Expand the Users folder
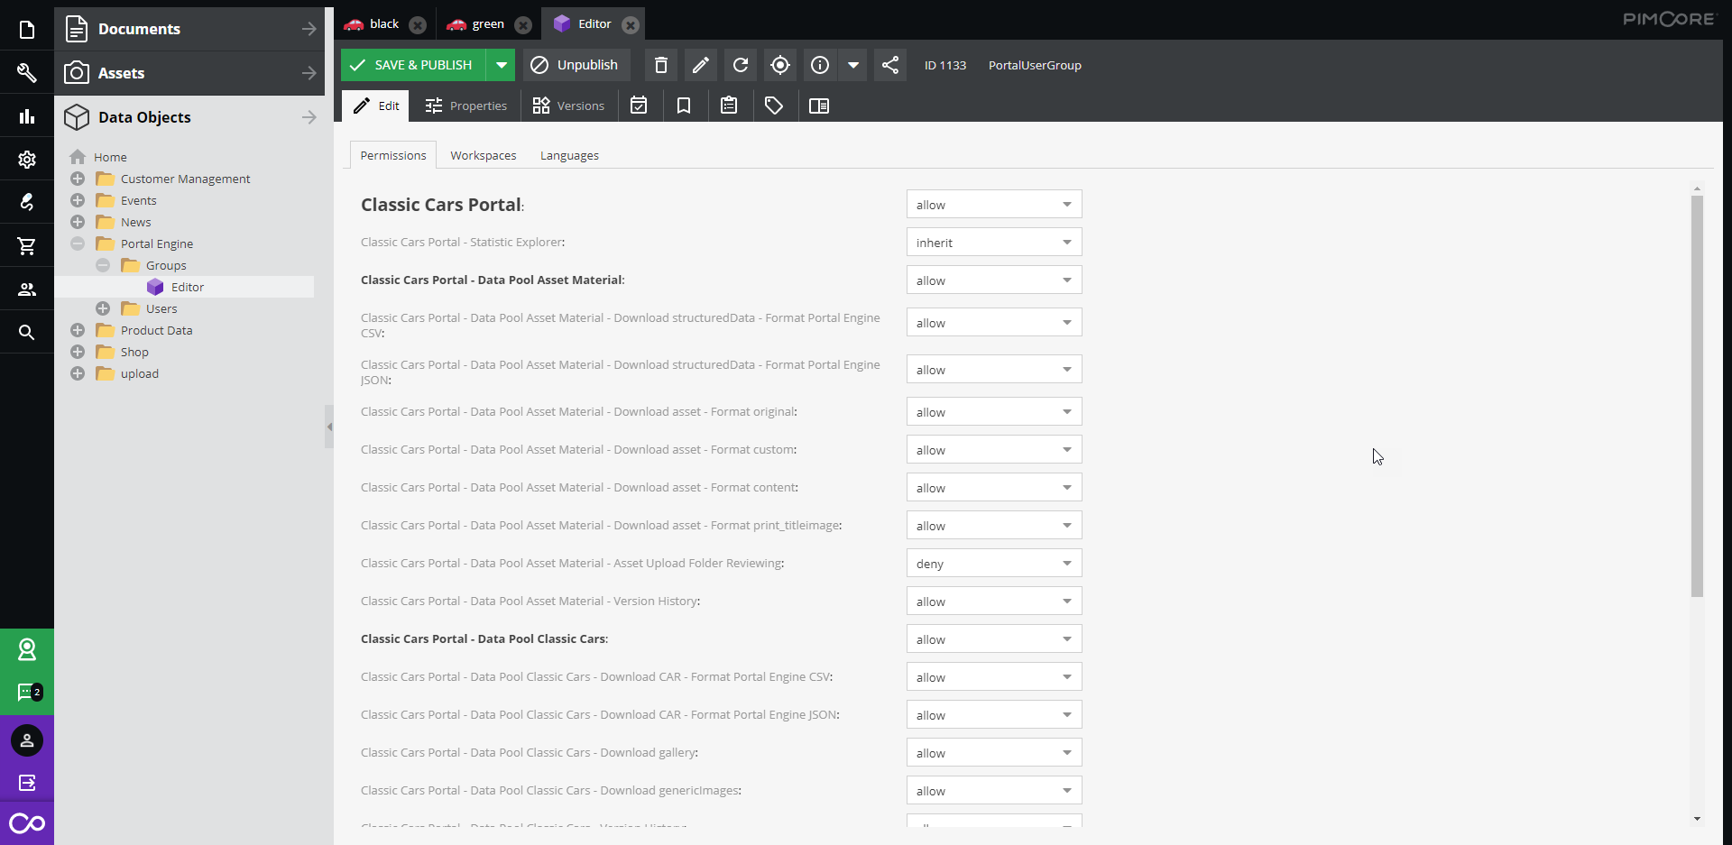Viewport: 1732px width, 845px height. point(103,308)
